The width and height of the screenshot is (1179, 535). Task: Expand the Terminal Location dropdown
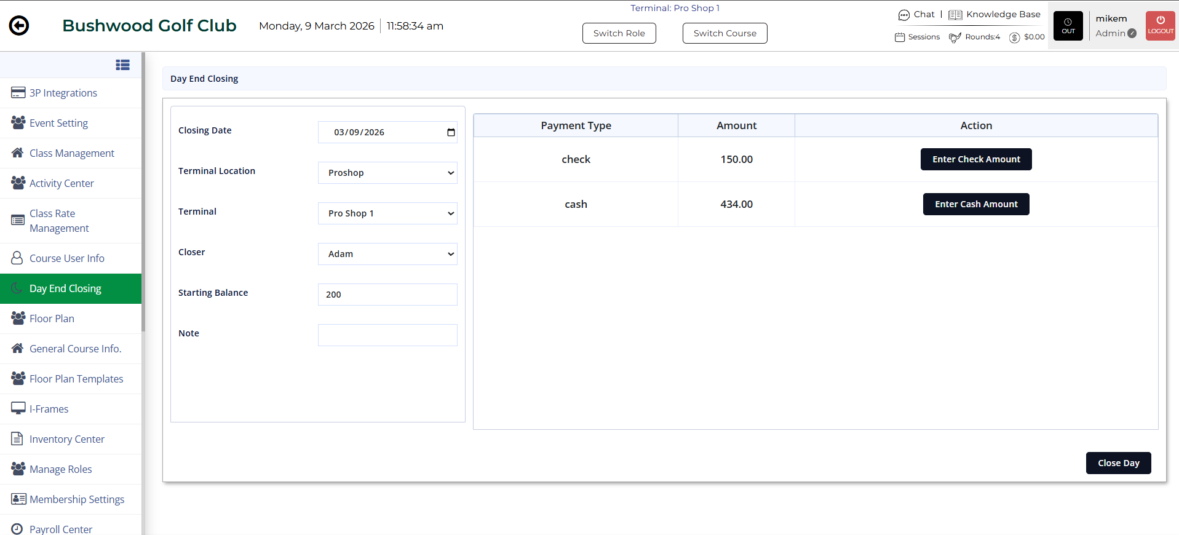tap(387, 173)
